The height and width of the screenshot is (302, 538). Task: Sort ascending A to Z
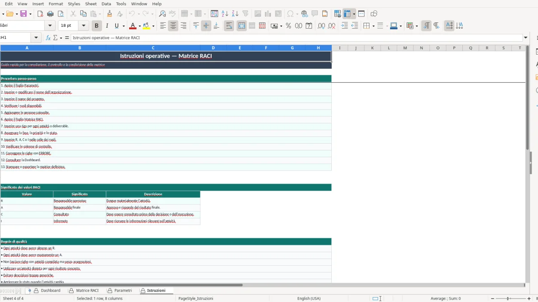point(225,14)
